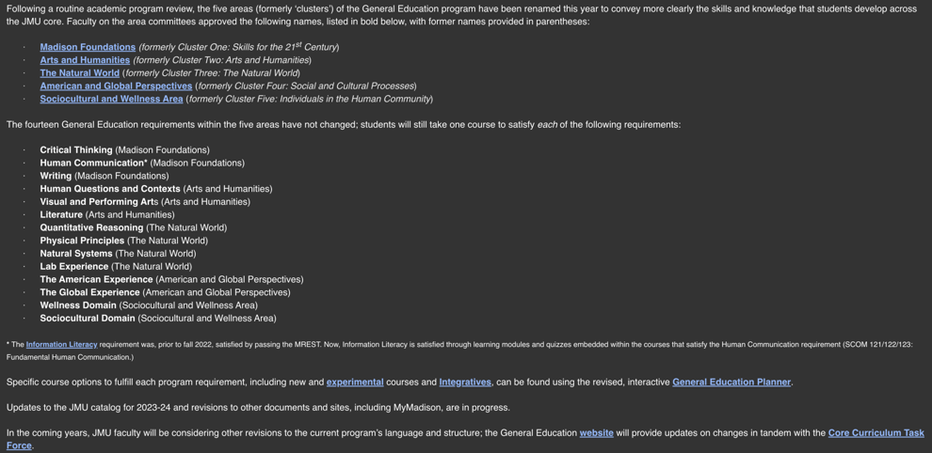Screen dimensions: 932x453
Task: Launch the General Education Planner link
Action: coord(731,383)
